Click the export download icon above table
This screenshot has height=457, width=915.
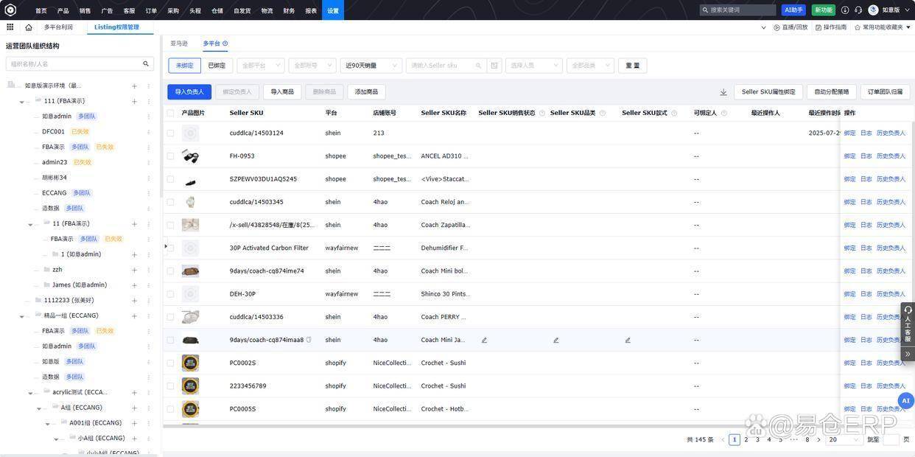pyautogui.click(x=723, y=92)
